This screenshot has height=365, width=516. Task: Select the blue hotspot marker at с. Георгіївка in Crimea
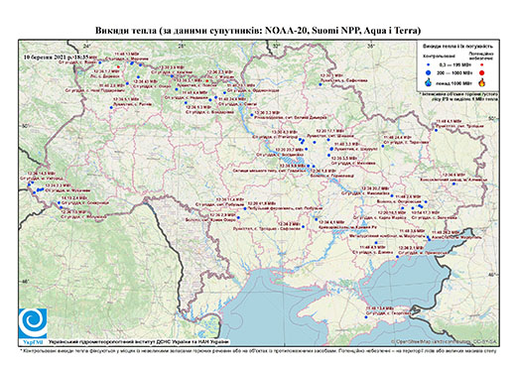366,317
